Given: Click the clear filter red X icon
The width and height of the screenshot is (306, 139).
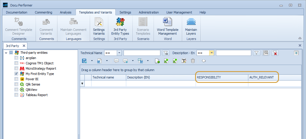Looking at the screenshot, I should point(275,53).
